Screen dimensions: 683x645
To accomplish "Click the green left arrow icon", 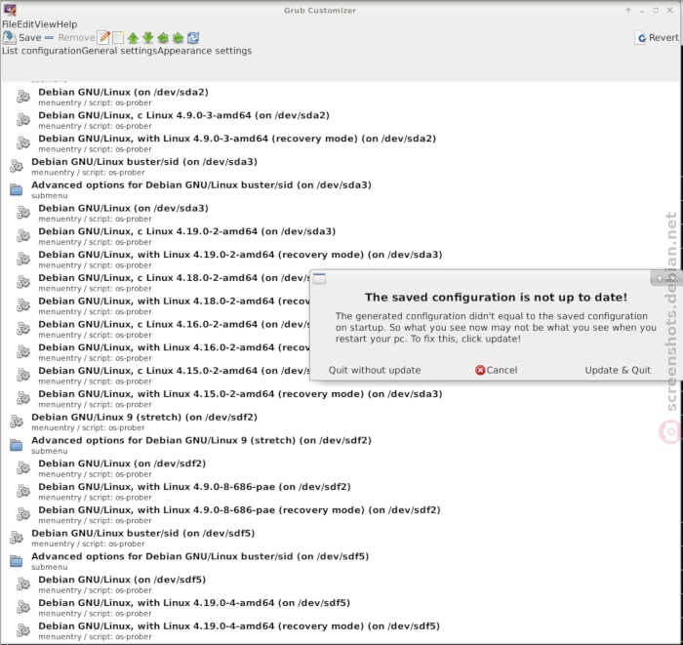I will pyautogui.click(x=163, y=38).
